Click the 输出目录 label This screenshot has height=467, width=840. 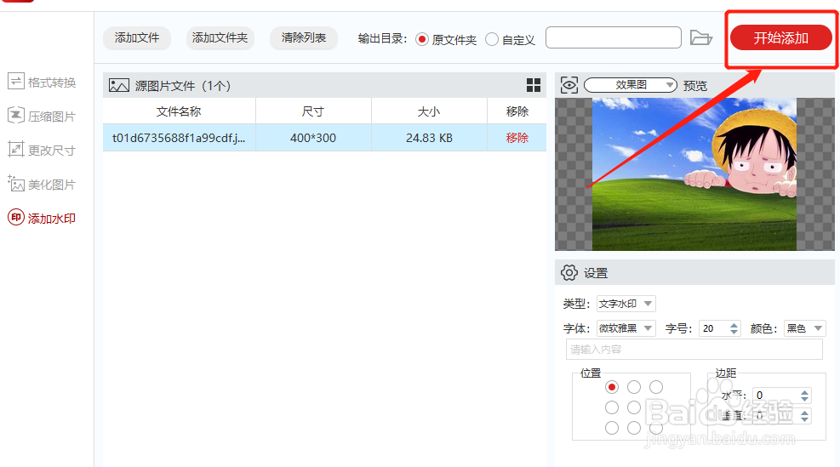click(382, 38)
